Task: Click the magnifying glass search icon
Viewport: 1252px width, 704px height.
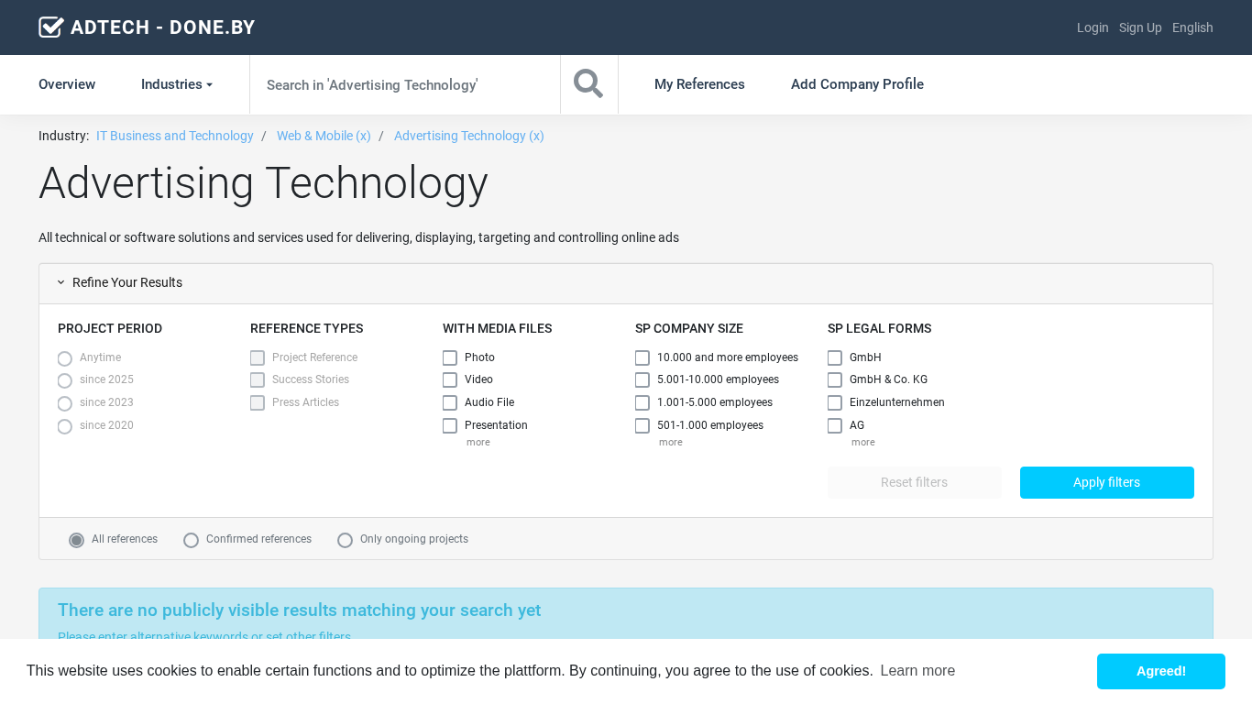Action: pyautogui.click(x=588, y=84)
